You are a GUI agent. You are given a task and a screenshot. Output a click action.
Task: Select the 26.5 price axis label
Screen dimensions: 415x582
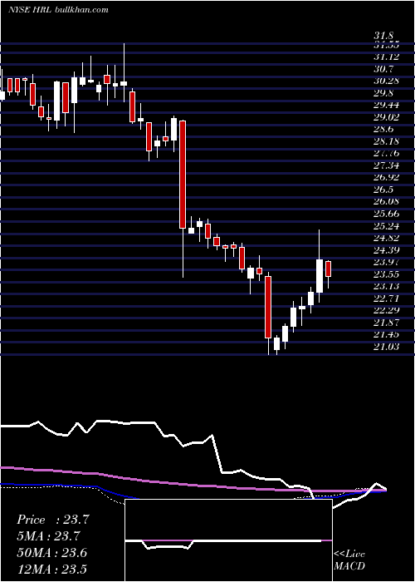tap(383, 190)
